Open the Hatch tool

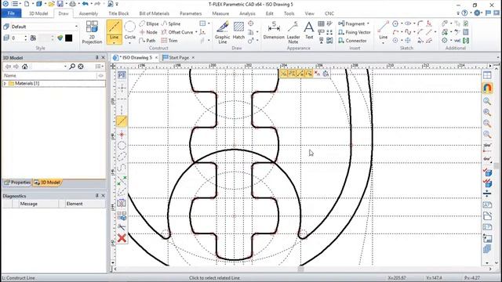[238, 31]
